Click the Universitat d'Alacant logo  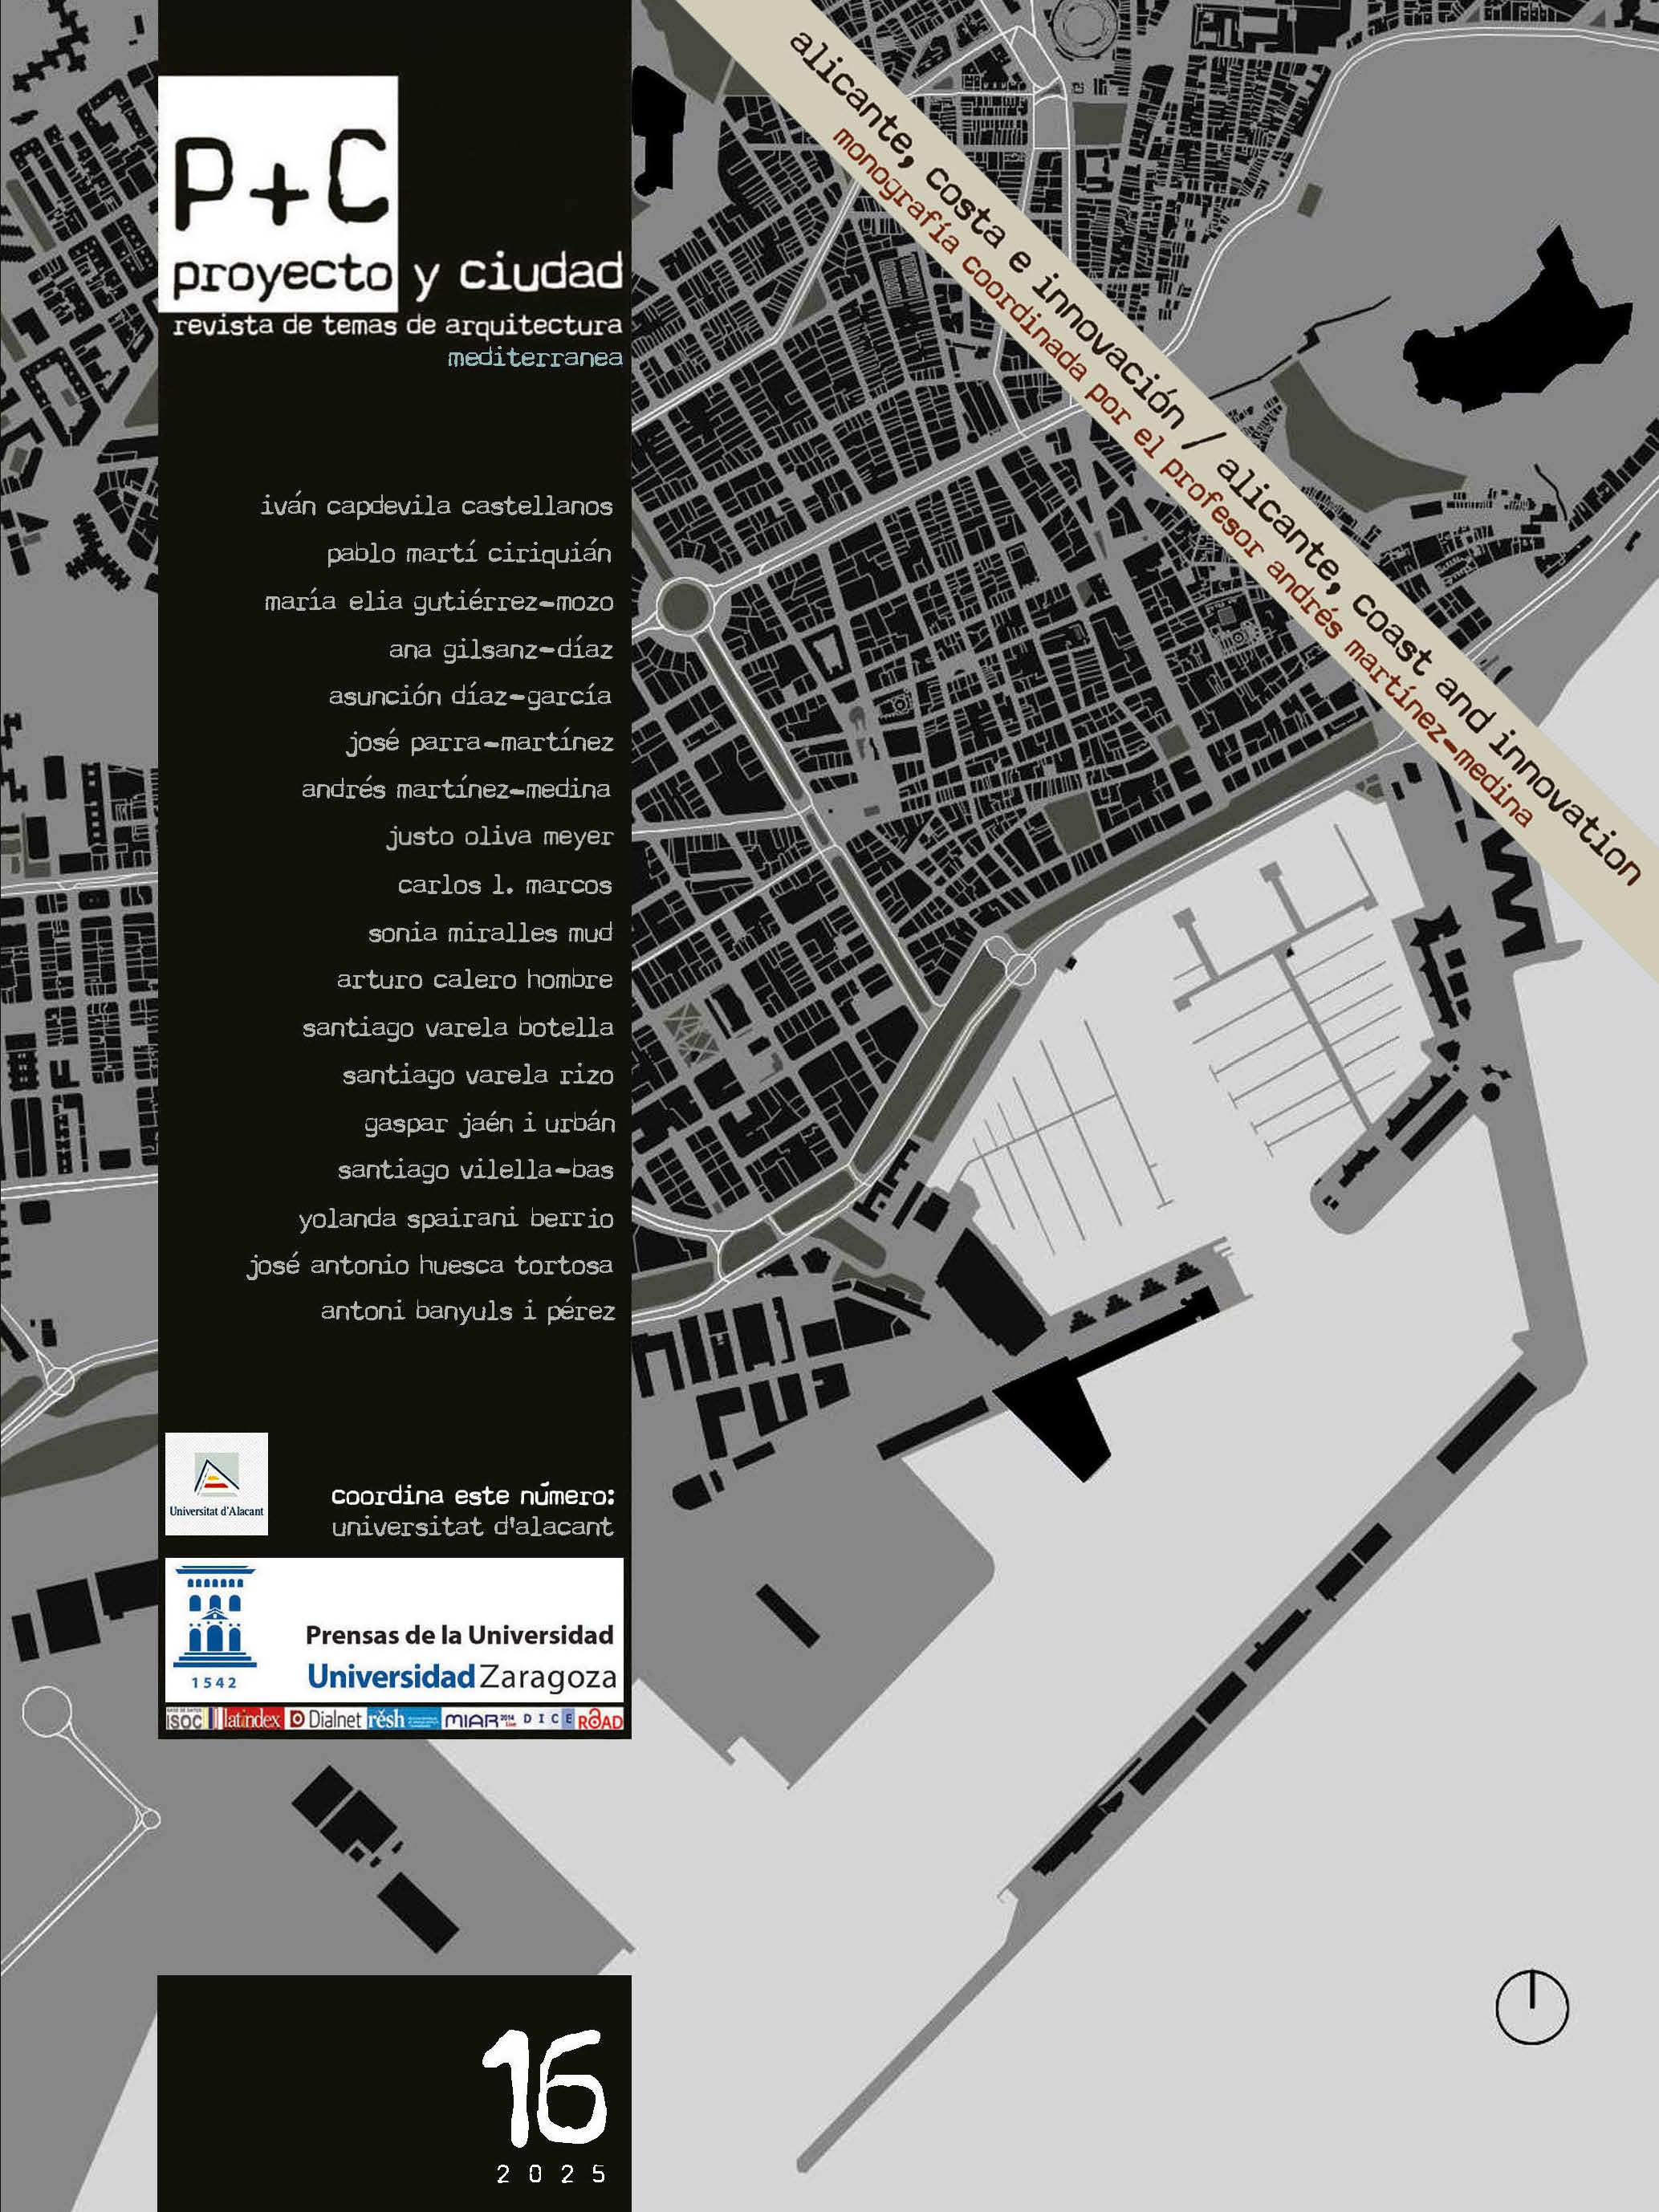[x=216, y=1484]
